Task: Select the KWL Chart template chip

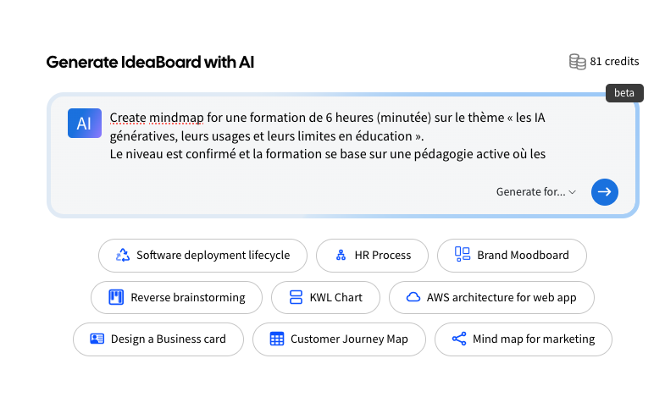Action: pyautogui.click(x=325, y=297)
